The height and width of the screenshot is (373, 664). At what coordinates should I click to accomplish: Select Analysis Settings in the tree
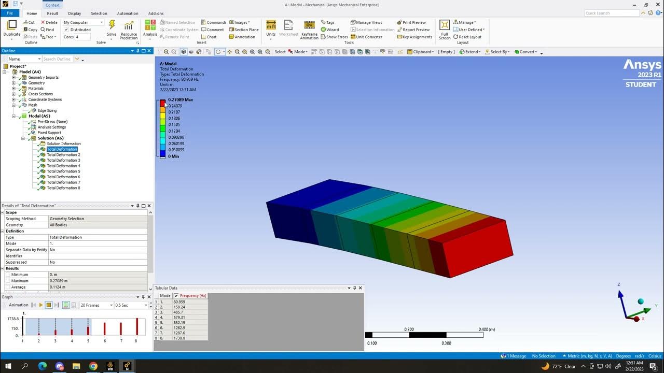click(52, 127)
